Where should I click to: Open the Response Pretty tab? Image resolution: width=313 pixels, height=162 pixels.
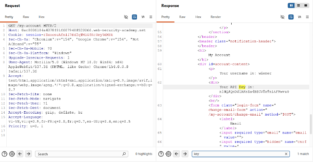(x=165, y=17)
